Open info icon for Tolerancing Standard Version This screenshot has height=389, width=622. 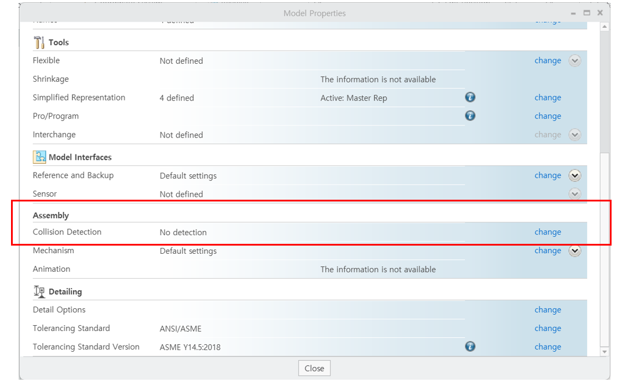coord(470,347)
